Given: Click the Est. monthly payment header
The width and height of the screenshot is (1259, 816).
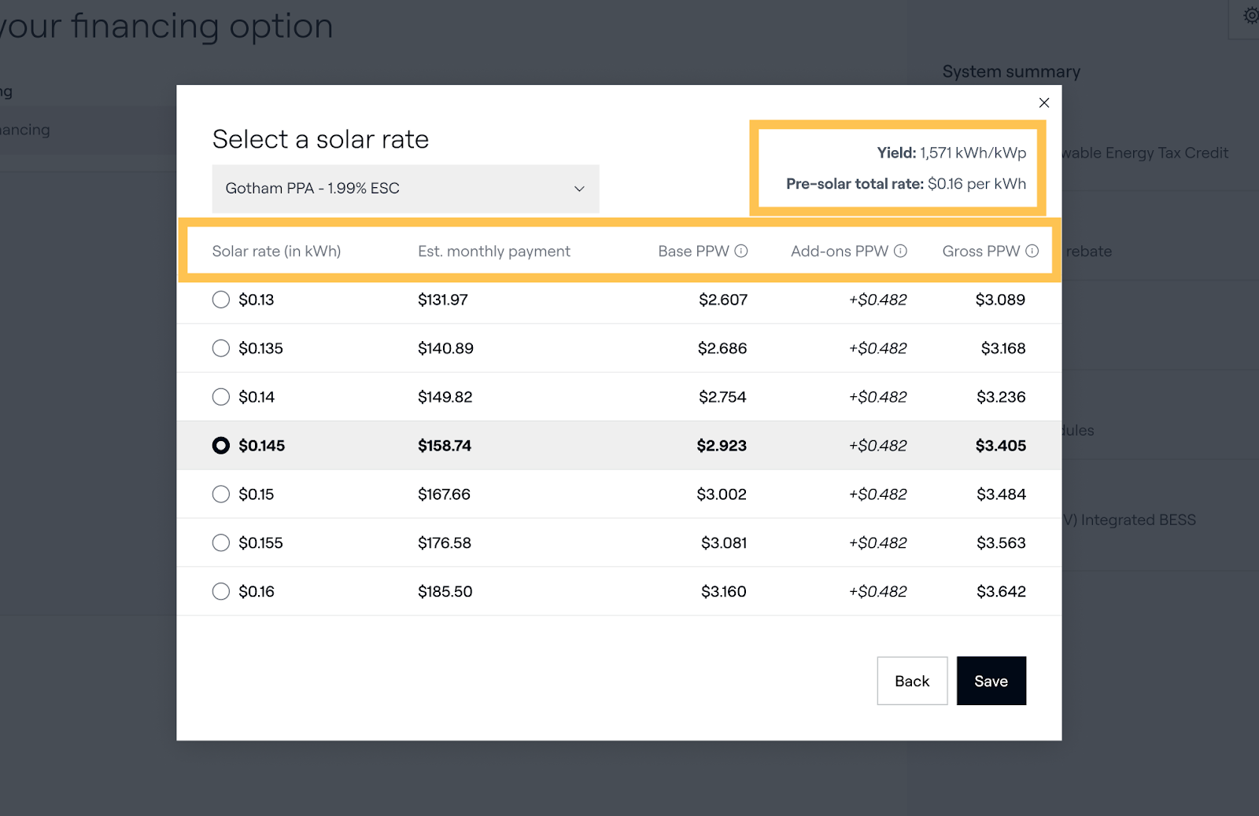Looking at the screenshot, I should point(493,252).
